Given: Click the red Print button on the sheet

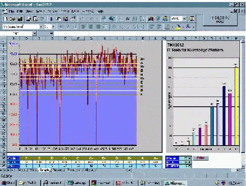Looking at the screenshot, I should pos(200,158).
